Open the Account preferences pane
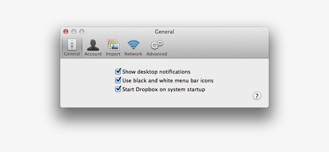Screen dimensions: 329x152 (93, 48)
